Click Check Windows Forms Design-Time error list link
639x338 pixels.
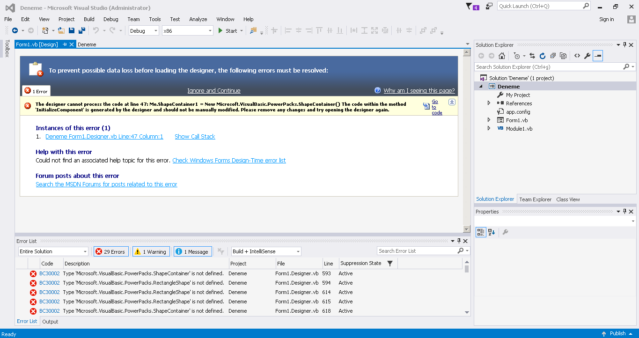click(229, 161)
